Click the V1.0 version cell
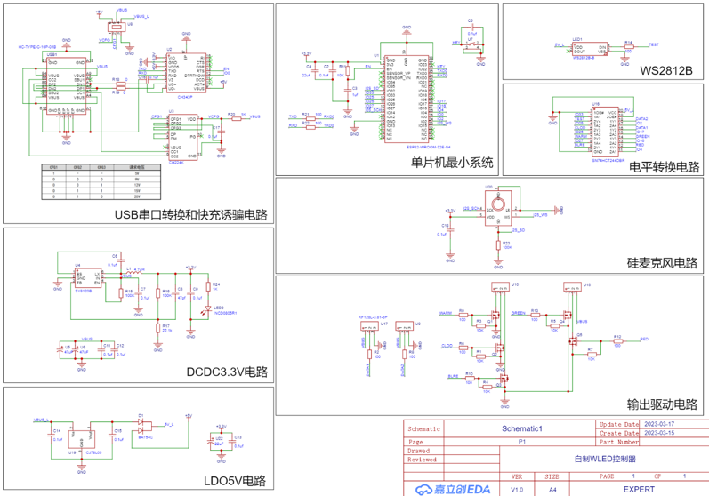Viewport: 709px width, 496px height. click(x=517, y=490)
